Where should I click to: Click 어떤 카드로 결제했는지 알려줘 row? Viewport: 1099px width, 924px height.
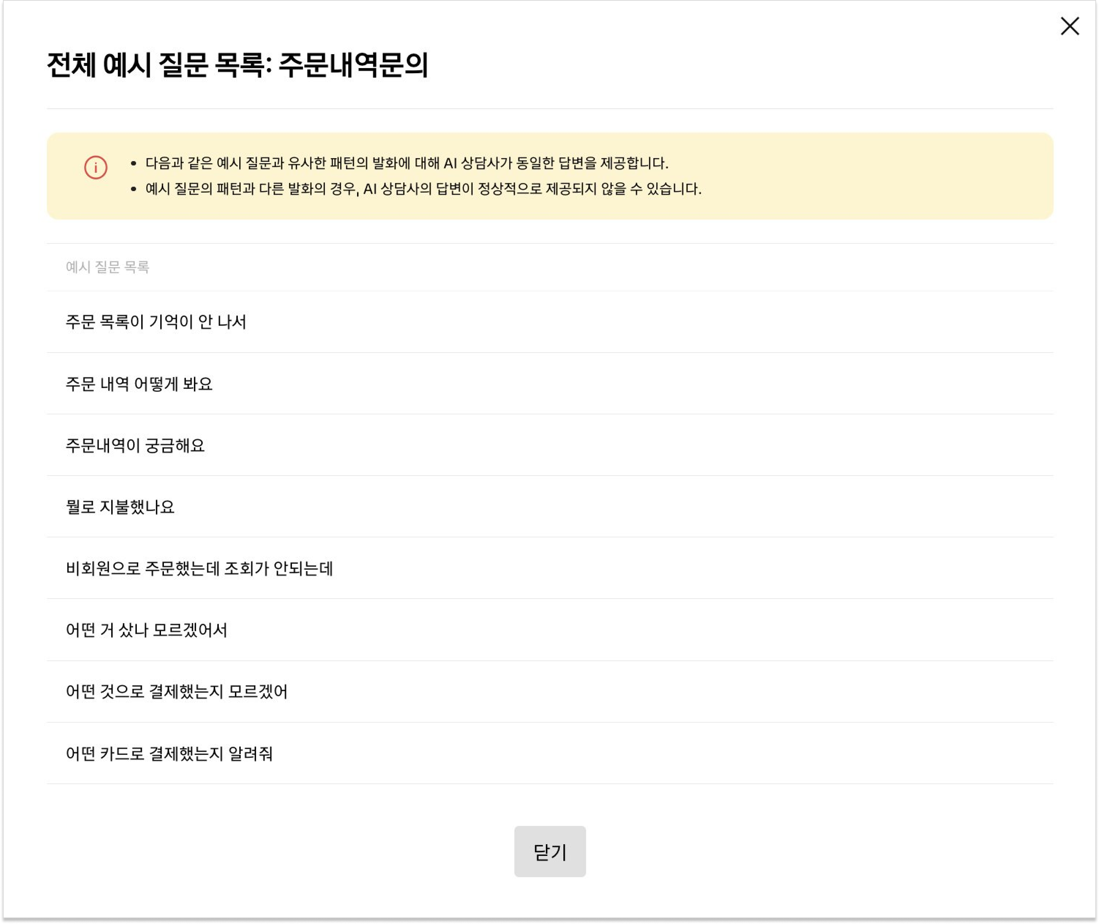tap(169, 753)
